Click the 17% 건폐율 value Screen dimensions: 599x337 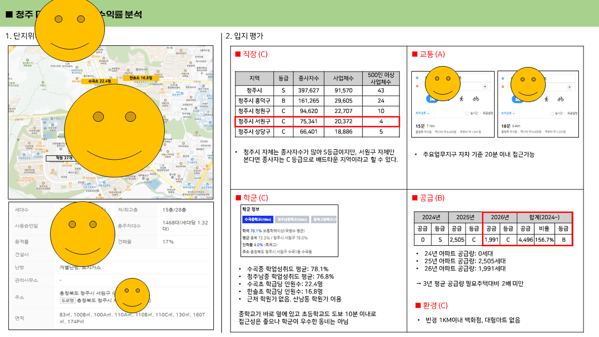click(x=168, y=242)
